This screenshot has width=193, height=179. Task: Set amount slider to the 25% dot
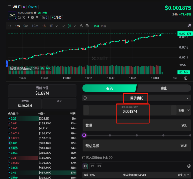(x=110, y=135)
